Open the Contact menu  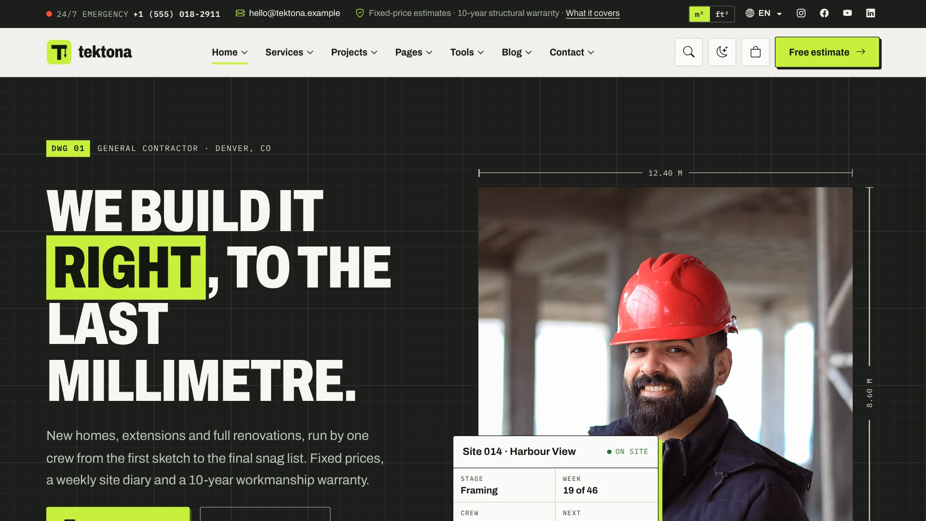[572, 52]
